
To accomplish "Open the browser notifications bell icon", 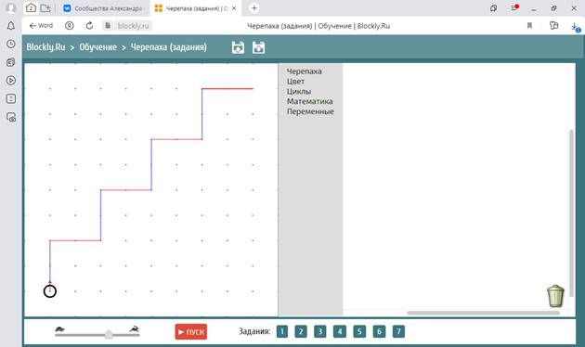I will point(11,25).
